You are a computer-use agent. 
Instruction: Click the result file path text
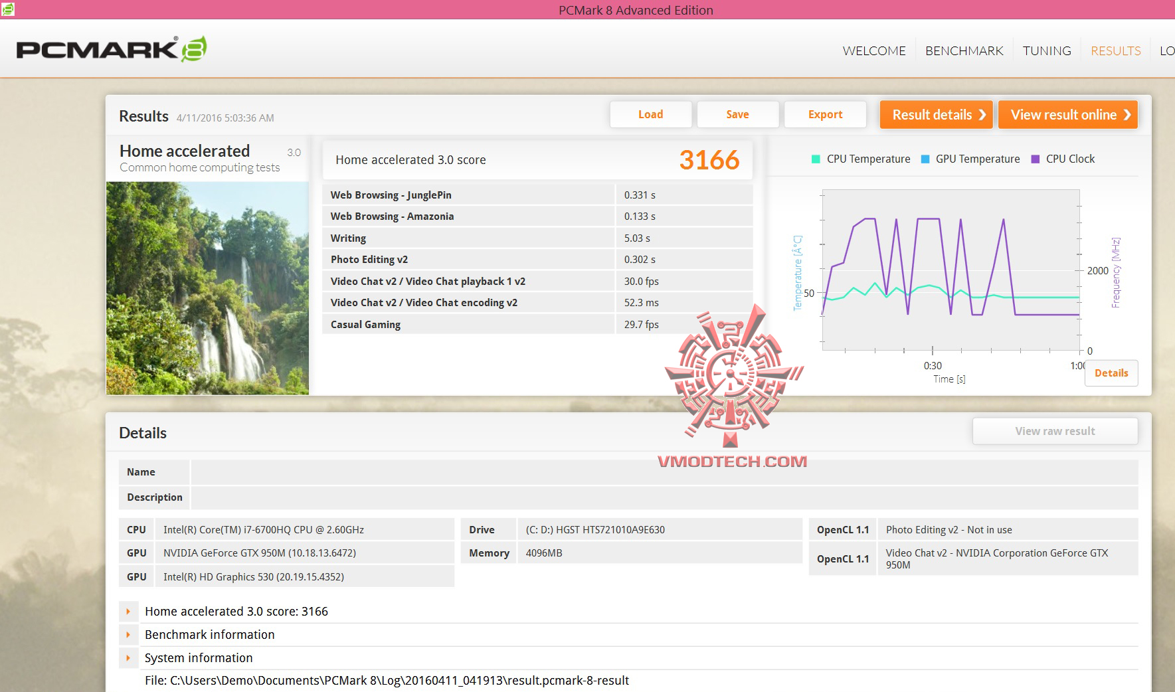coord(387,681)
